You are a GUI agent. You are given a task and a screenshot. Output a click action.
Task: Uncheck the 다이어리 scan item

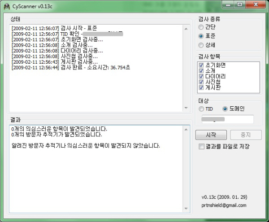pos(201,76)
